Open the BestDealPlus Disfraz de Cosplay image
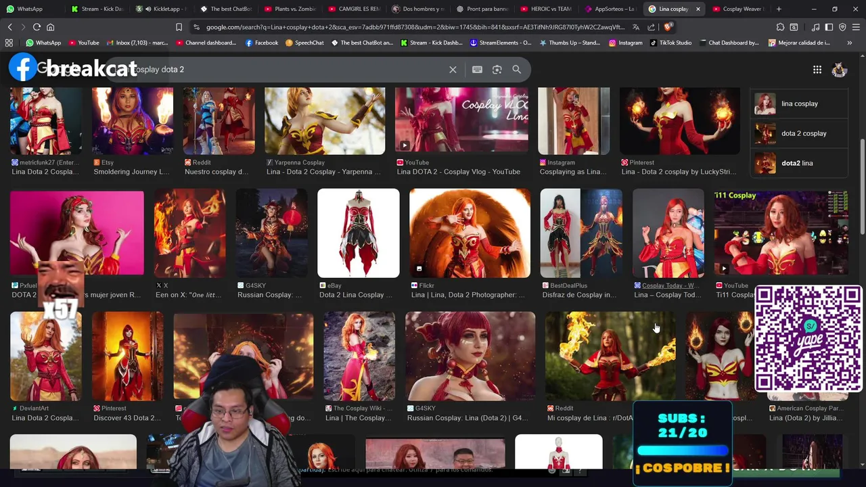 (581, 233)
